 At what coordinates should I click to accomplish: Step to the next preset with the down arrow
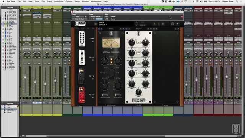137,25
